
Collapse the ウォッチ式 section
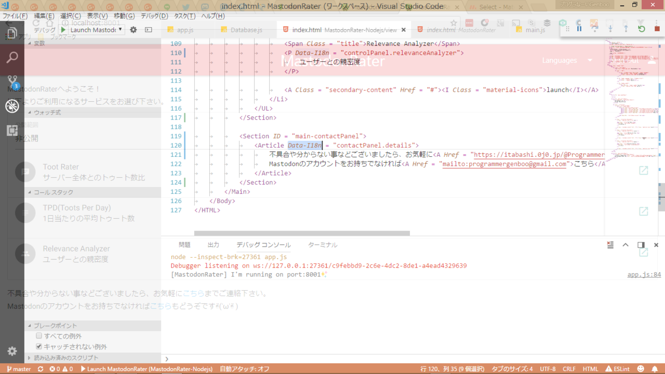[47, 112]
